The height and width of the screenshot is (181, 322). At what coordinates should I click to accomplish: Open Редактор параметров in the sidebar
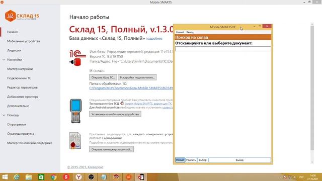(22, 87)
